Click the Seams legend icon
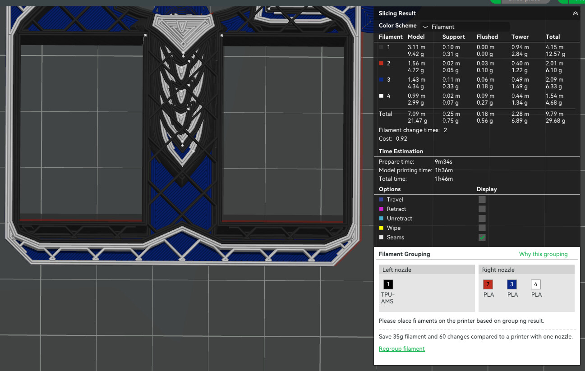585x371 pixels. pos(381,237)
